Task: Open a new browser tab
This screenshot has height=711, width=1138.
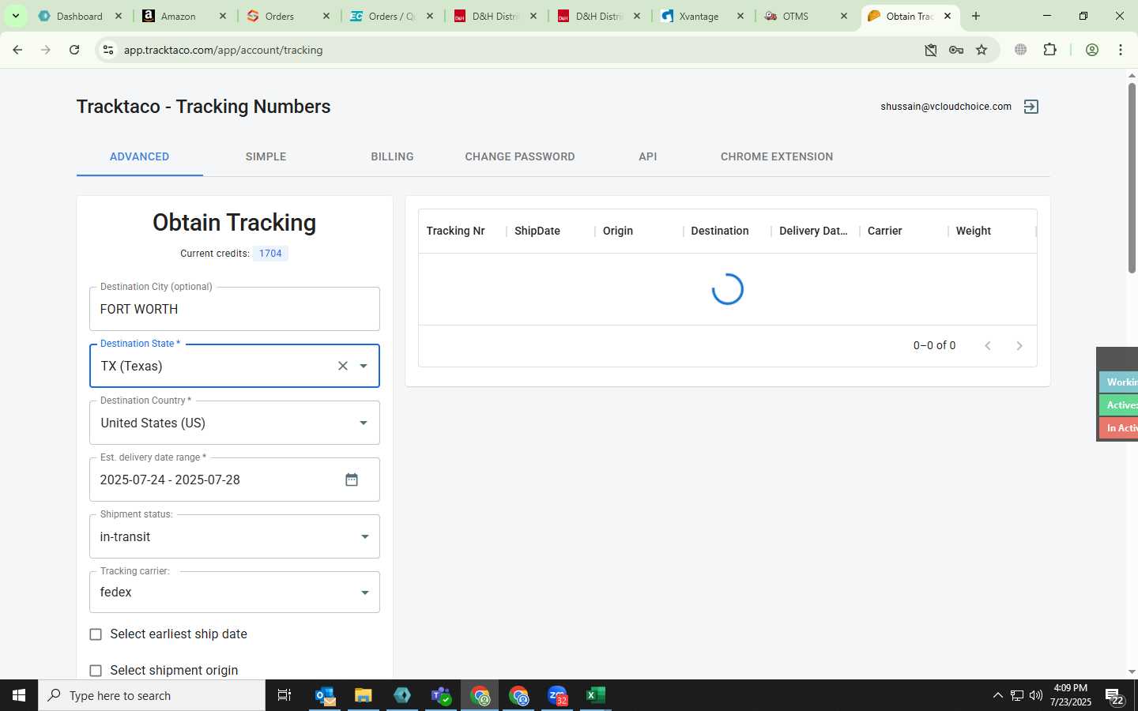Action: click(976, 16)
